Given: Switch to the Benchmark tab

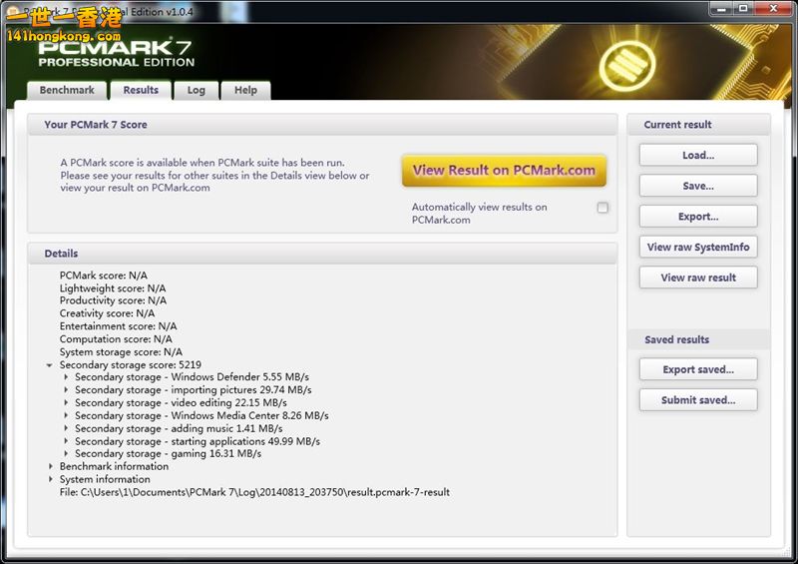Looking at the screenshot, I should coord(67,90).
